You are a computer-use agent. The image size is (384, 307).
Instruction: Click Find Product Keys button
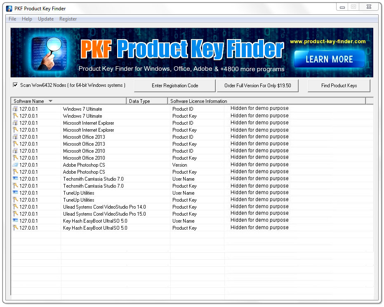click(339, 86)
